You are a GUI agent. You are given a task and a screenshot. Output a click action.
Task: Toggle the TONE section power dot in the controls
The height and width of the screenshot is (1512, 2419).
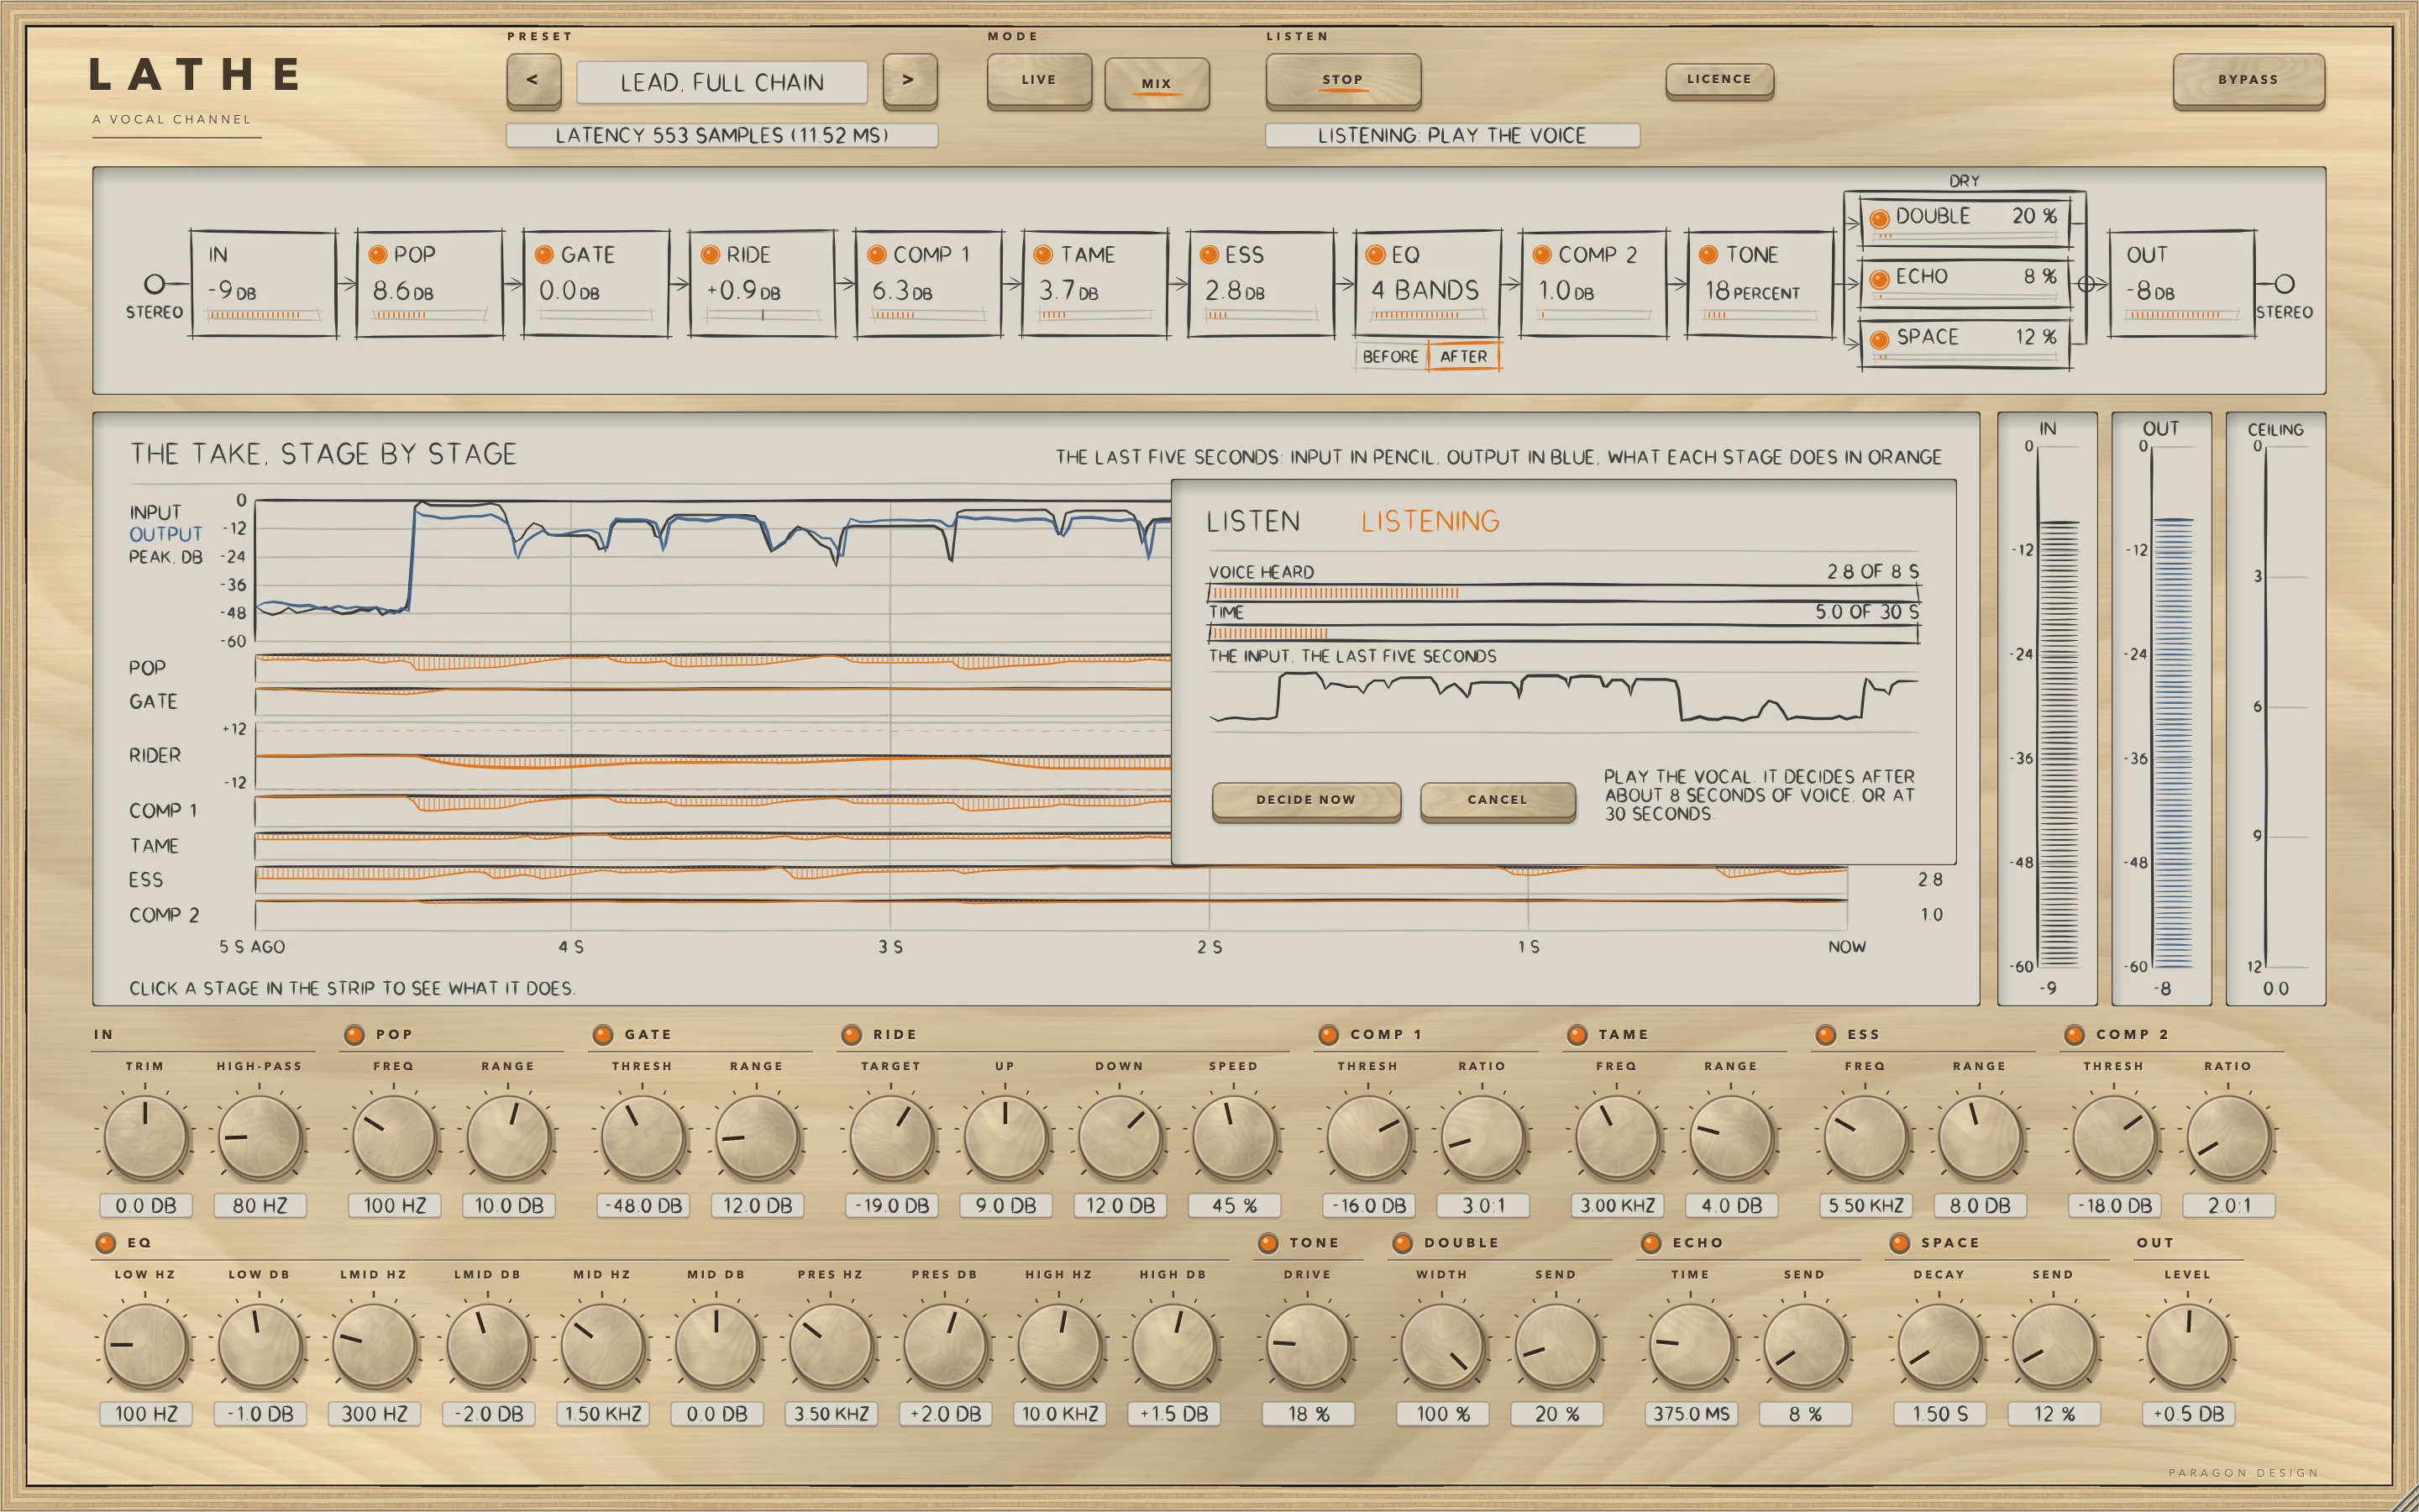coord(1268,1243)
